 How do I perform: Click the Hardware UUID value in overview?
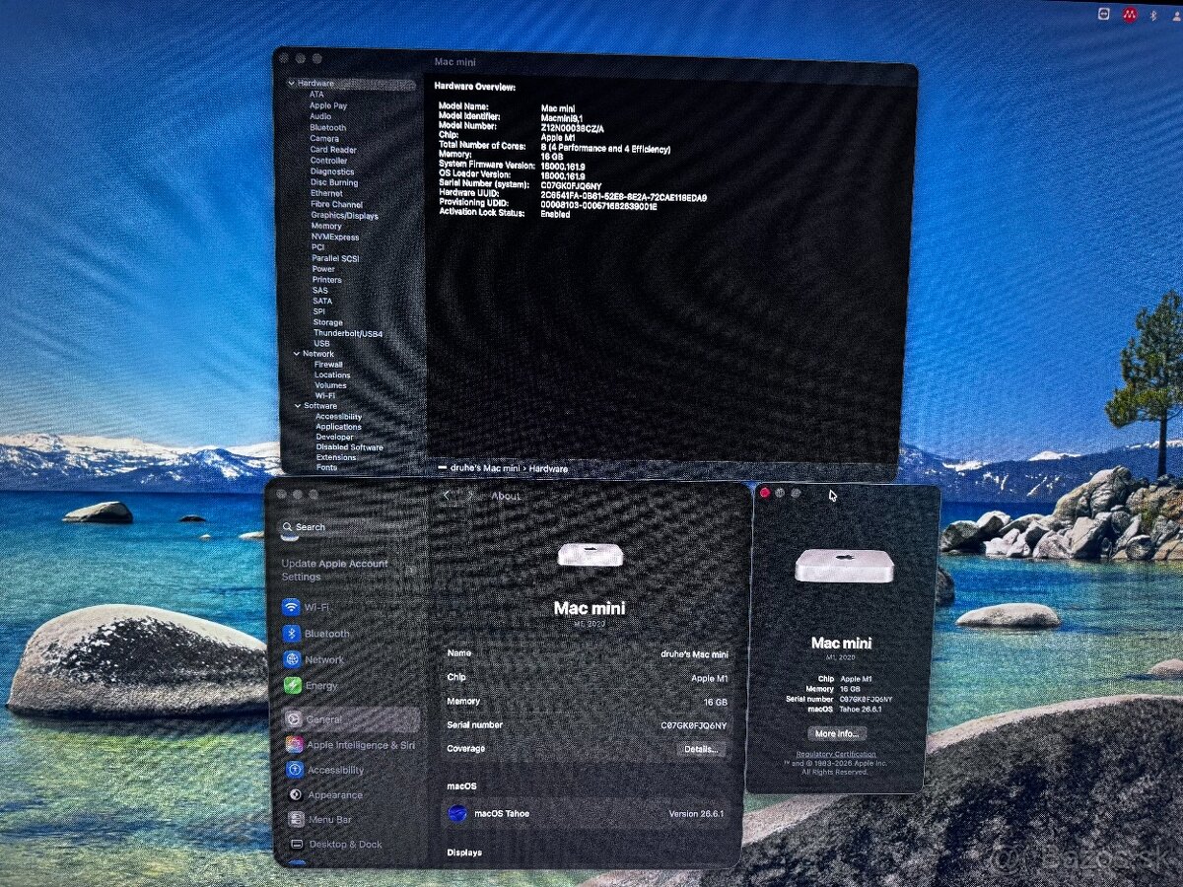623,197
